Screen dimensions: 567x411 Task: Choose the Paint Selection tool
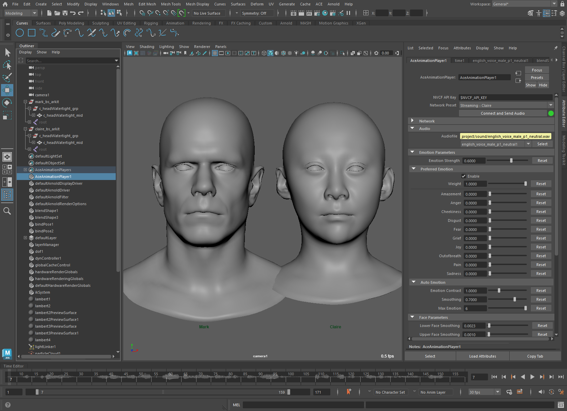point(7,77)
